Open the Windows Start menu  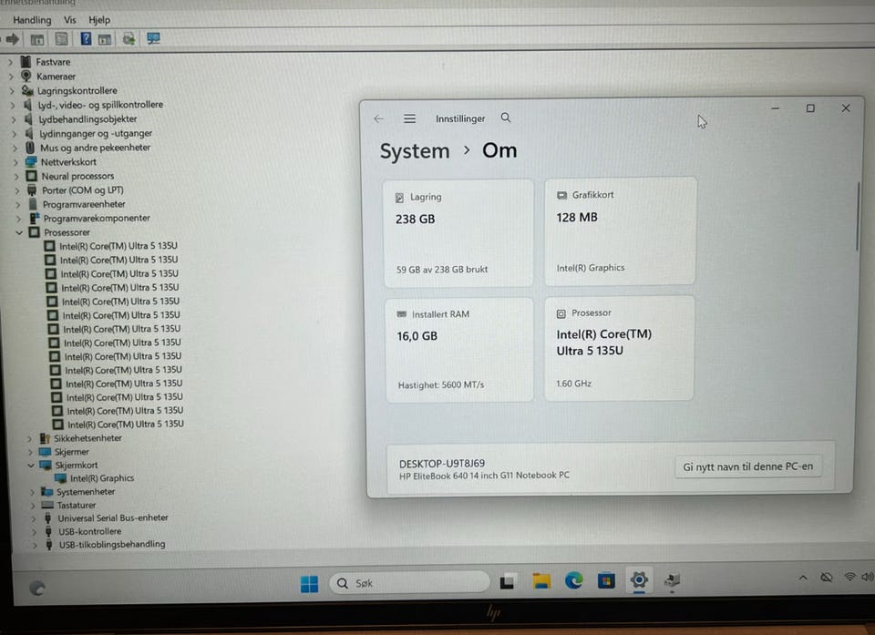(309, 584)
